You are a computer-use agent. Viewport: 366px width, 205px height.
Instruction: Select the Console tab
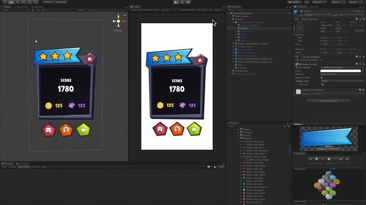(7, 163)
